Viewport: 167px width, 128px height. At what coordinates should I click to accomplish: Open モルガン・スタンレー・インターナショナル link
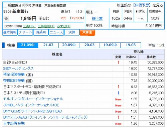tap(33, 99)
